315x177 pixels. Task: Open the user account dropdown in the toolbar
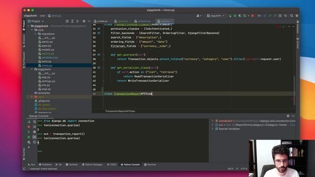[x=199, y=16]
